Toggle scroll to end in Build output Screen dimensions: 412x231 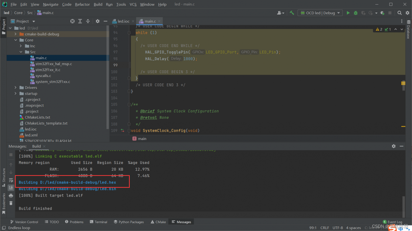(x=11, y=188)
